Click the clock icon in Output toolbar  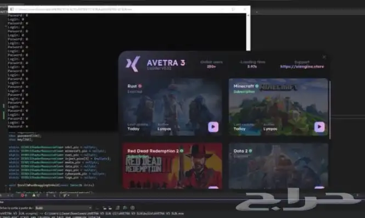132,208
